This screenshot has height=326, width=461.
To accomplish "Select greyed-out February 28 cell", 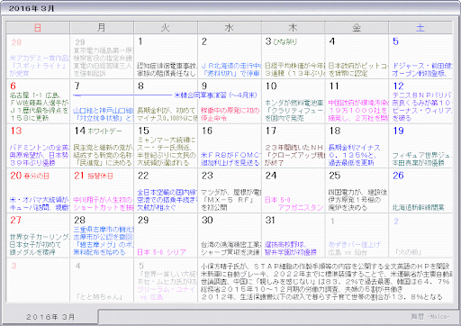I will point(38,57).
